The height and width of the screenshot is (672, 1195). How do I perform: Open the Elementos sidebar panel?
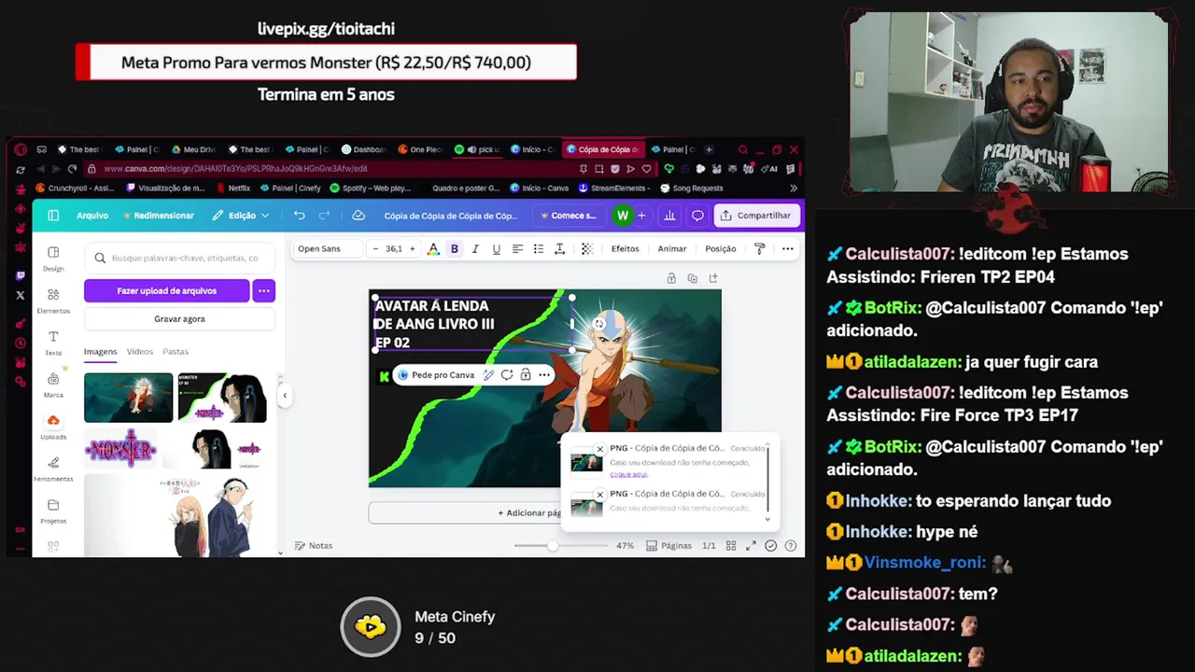click(x=53, y=301)
